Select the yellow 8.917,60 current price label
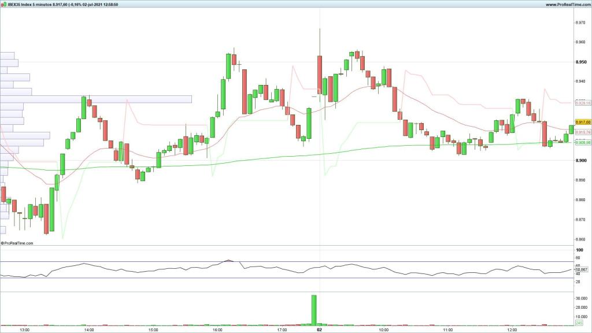 pyautogui.click(x=582, y=123)
